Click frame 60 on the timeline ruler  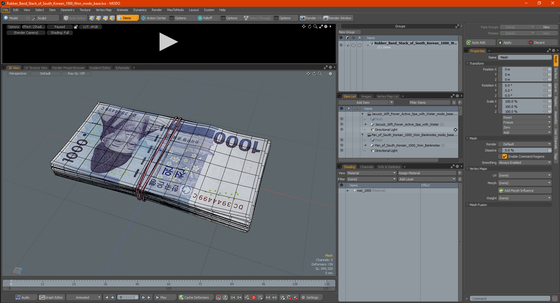[x=169, y=284]
